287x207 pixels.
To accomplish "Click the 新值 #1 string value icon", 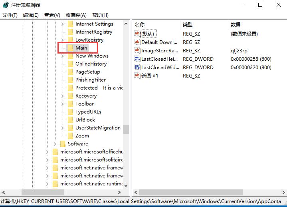I will [x=137, y=76].
